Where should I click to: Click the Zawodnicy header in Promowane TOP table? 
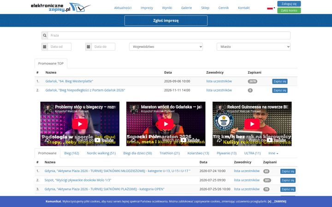(x=215, y=73)
